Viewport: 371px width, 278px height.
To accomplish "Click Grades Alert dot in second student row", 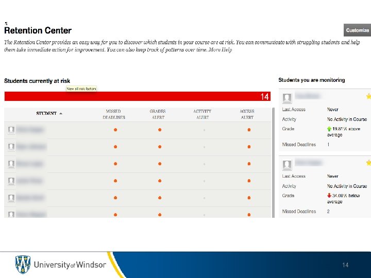I will point(160,147).
